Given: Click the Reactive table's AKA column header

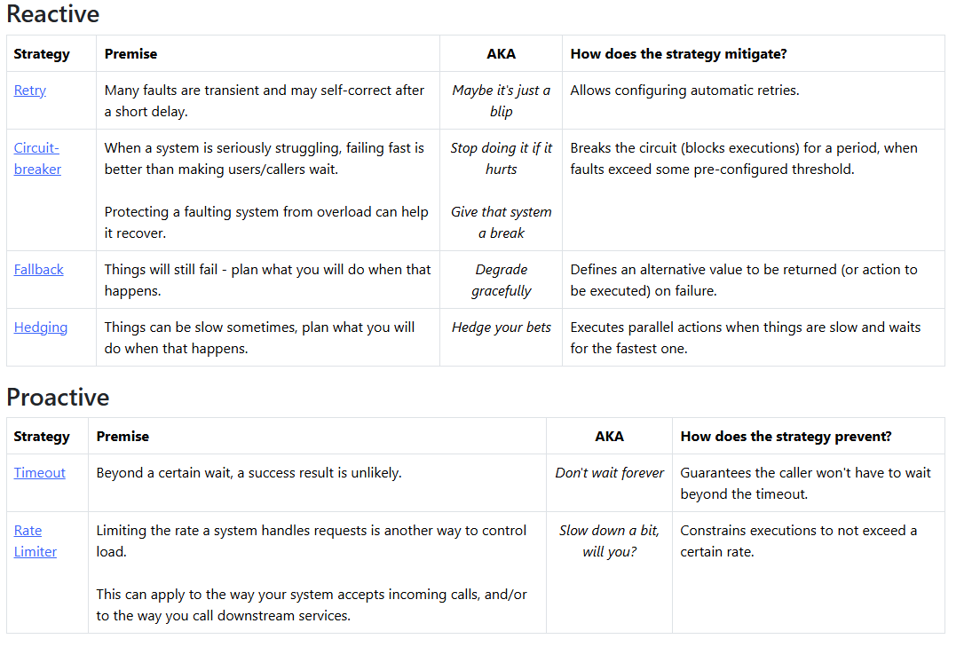Looking at the screenshot, I should (502, 54).
